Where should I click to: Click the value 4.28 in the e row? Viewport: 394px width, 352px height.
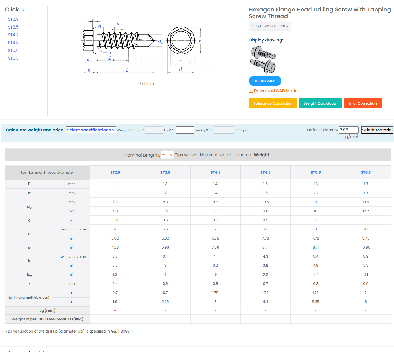[115, 247]
